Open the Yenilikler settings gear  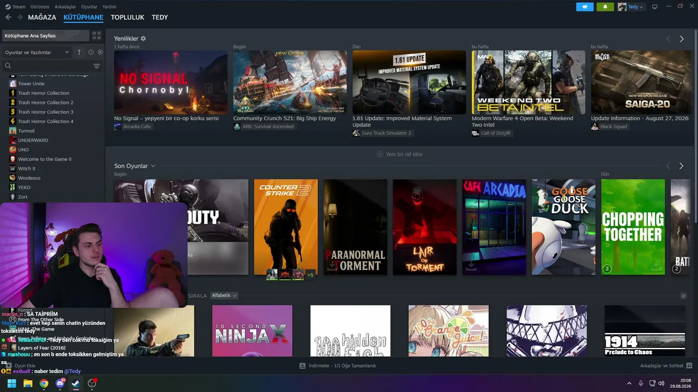(143, 39)
